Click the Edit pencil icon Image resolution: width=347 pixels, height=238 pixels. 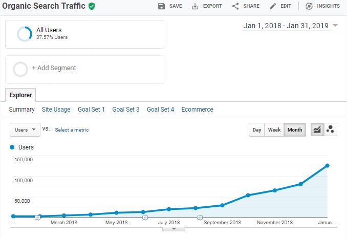[x=273, y=6]
